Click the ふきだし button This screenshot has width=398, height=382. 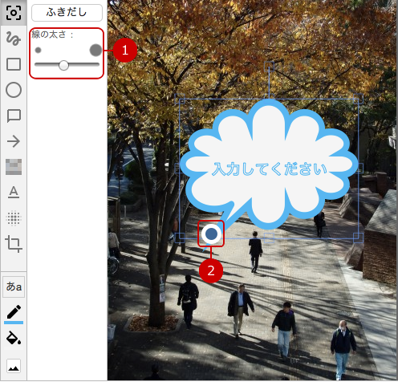pos(67,13)
